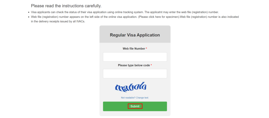This screenshot has width=269, height=118.
Task: Click the 'Web file Number' label
Action: [134, 49]
